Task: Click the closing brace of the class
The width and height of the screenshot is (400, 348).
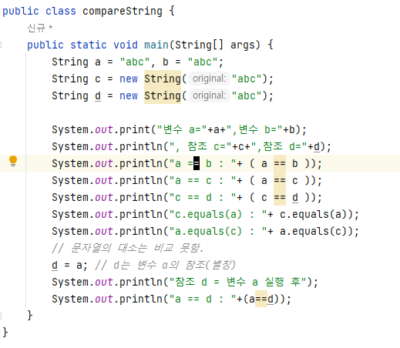Action: point(5,333)
